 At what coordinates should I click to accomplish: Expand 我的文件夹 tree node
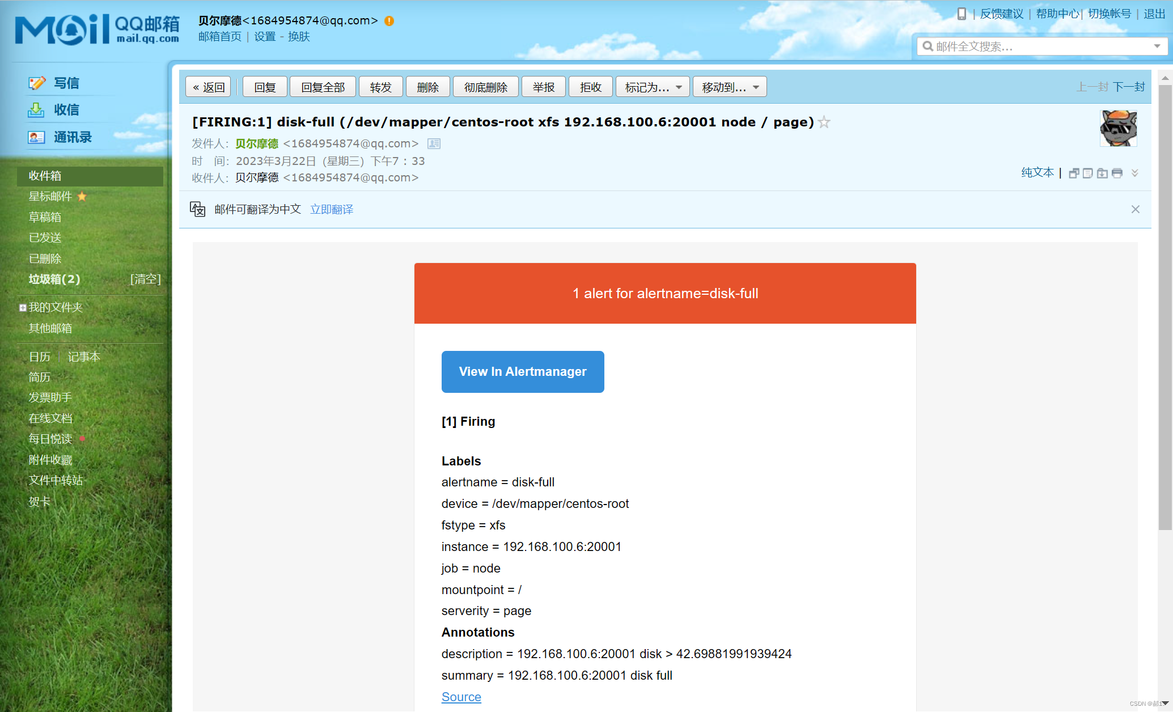pos(23,308)
